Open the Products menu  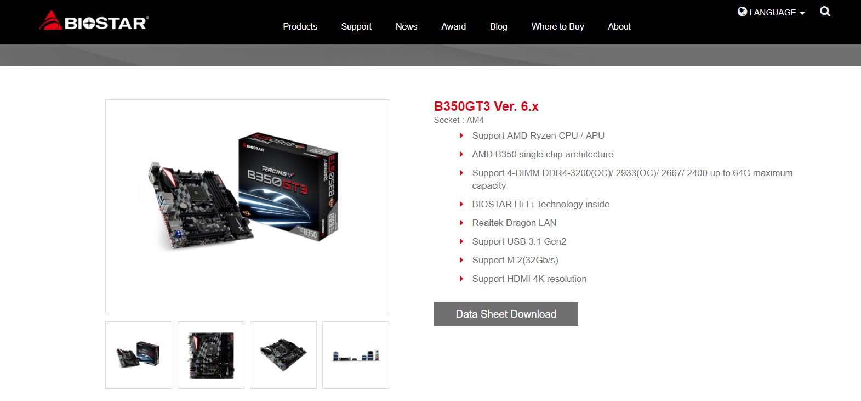coord(300,26)
